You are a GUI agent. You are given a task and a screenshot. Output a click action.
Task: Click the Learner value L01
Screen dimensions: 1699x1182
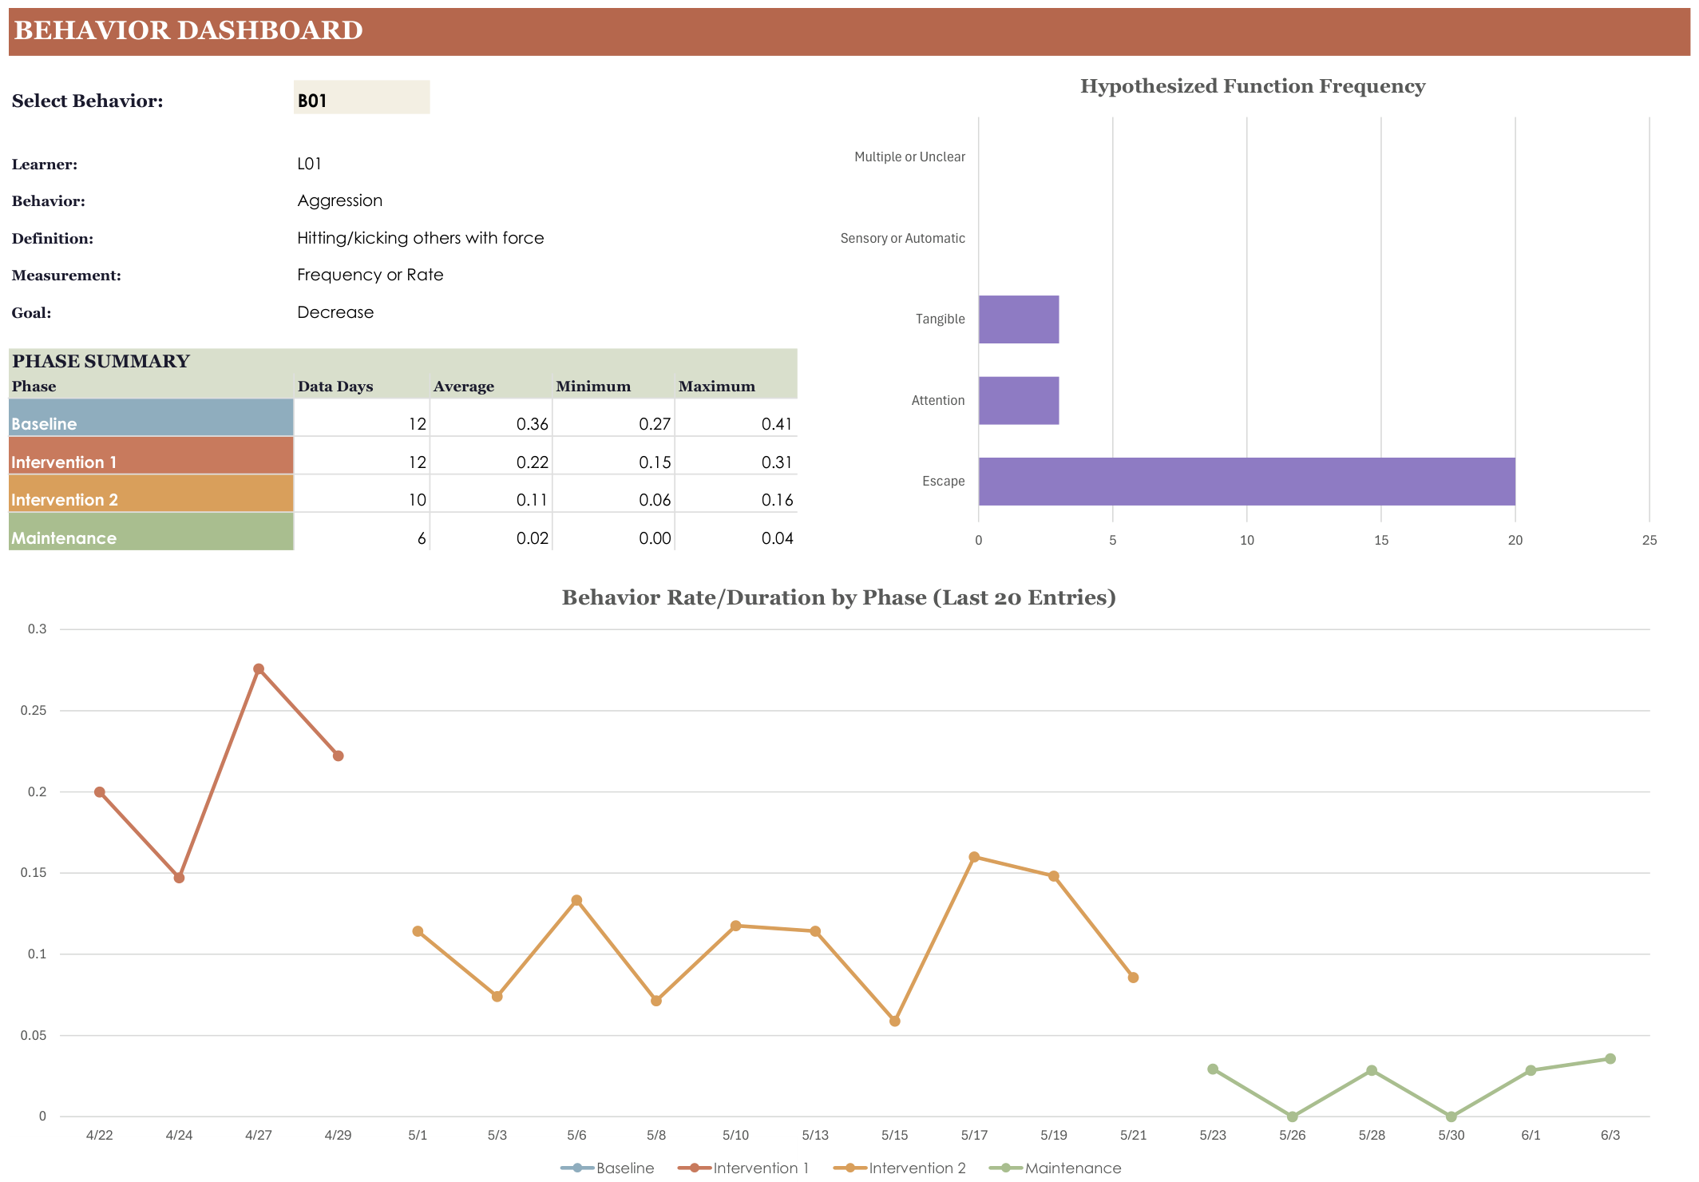coord(309,164)
